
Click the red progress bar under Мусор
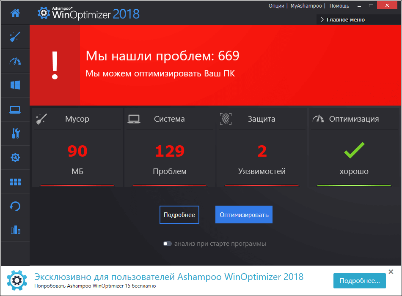pyautogui.click(x=77, y=185)
